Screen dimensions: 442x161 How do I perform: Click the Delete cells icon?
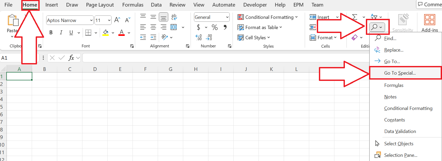[x=313, y=27]
